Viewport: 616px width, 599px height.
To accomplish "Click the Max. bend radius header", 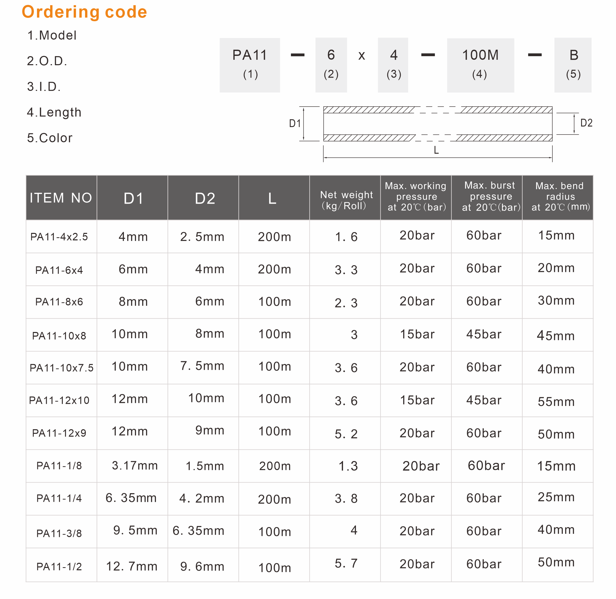I will tap(558, 198).
